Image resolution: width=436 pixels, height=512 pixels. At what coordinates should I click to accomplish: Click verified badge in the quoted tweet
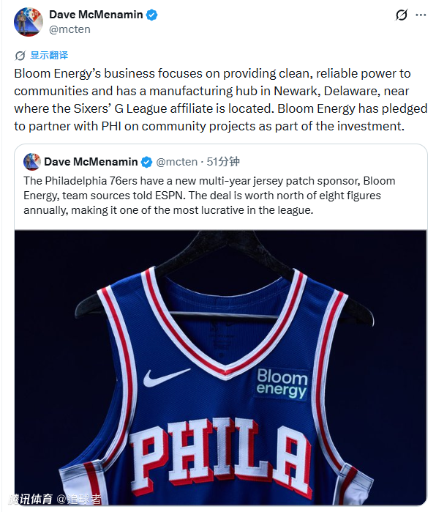146,162
